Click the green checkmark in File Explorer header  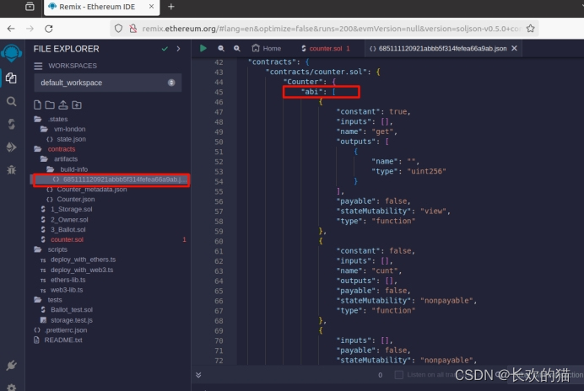[x=165, y=49]
